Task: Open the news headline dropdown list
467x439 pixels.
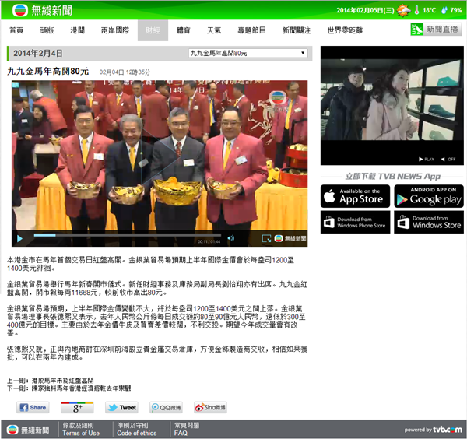Action: (x=248, y=53)
